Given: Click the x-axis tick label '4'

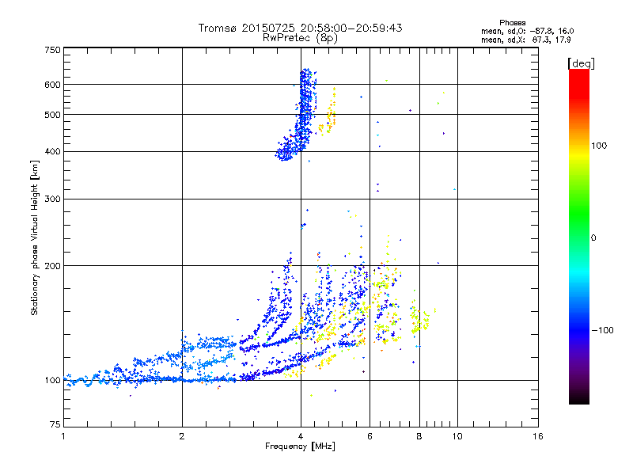Looking at the screenshot, I should (x=301, y=436).
